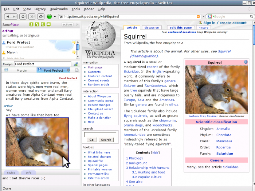This screenshot has width=255, height=191.
Task: Collapse the SamePlace sidebar with arrow toggle
Action: point(77,24)
